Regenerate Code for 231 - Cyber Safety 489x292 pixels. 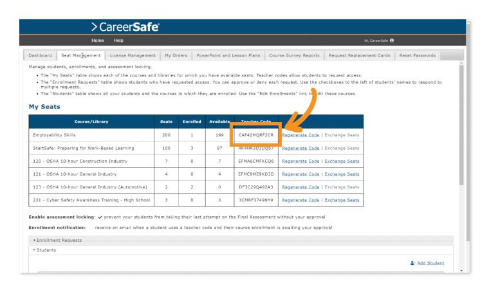point(300,200)
